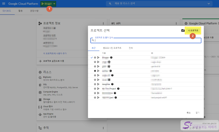Screen dimensions: 219x132
Task: Click the BigQuery resource icon
Action: (40, 78)
